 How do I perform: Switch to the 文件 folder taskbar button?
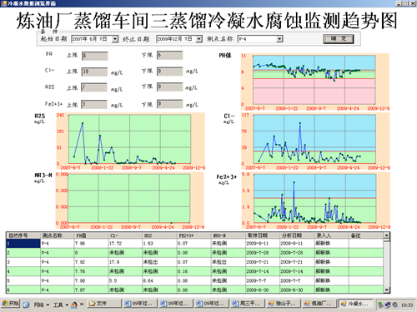click(x=104, y=304)
